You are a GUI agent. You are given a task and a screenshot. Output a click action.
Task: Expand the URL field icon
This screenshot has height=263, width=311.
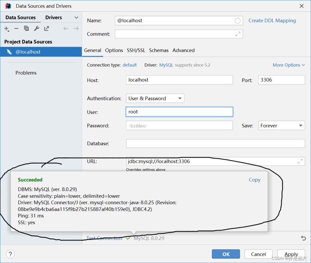coord(300,161)
